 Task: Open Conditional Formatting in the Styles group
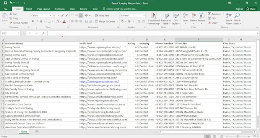tap(154, 19)
